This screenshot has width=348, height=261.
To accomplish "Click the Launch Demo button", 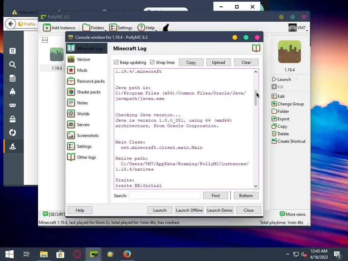I will click(x=220, y=210).
